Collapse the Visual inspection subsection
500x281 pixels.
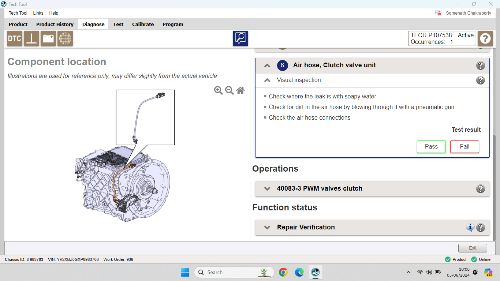[x=267, y=80]
